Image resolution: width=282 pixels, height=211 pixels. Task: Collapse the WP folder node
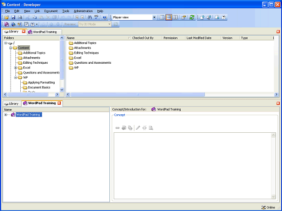(x=15, y=78)
